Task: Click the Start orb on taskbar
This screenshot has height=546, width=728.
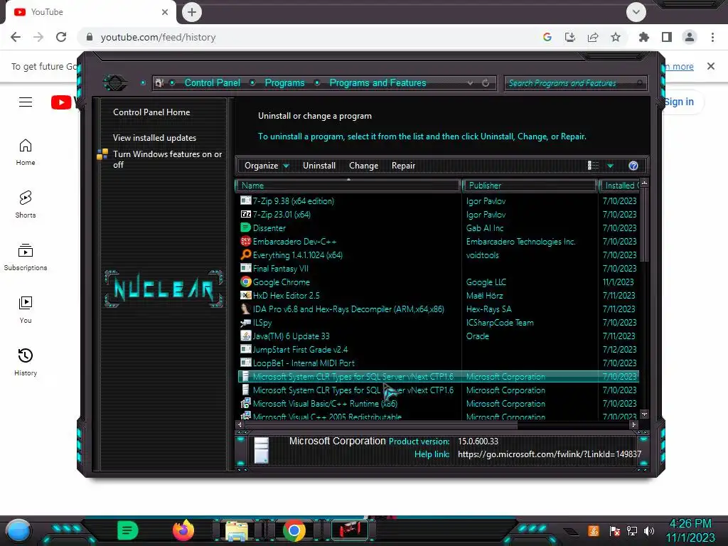Action: coord(18,530)
